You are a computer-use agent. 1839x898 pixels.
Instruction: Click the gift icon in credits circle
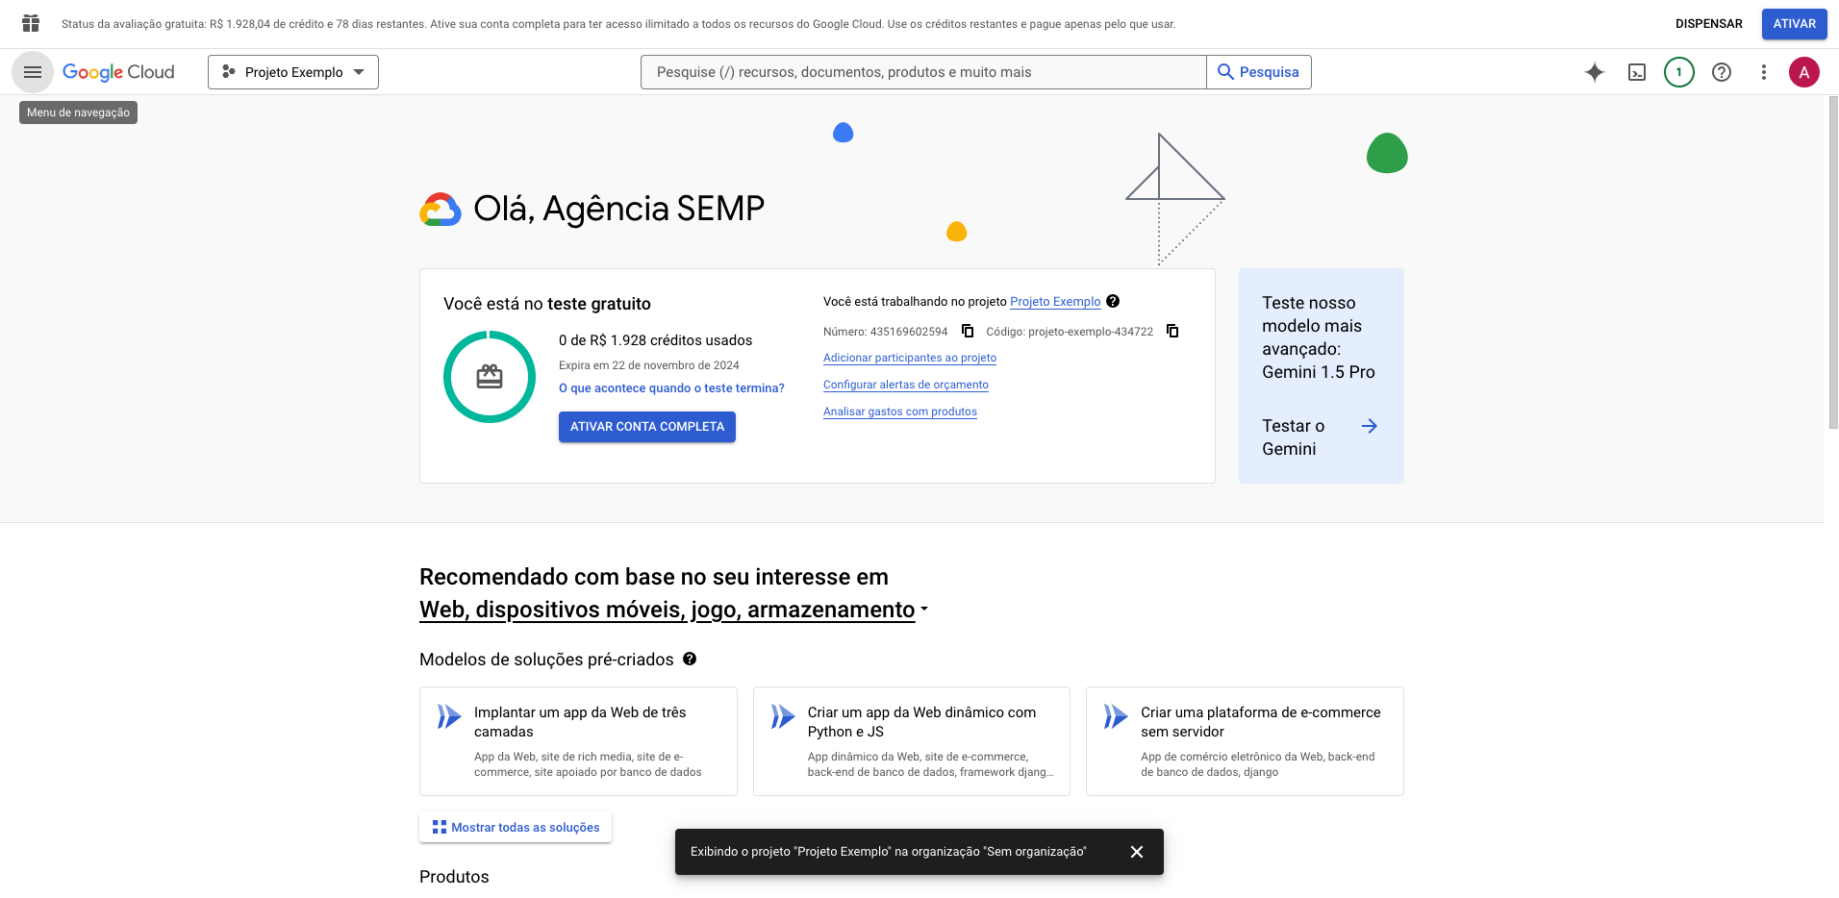tap(490, 377)
